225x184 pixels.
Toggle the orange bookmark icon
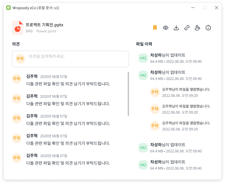pyautogui.click(x=155, y=28)
